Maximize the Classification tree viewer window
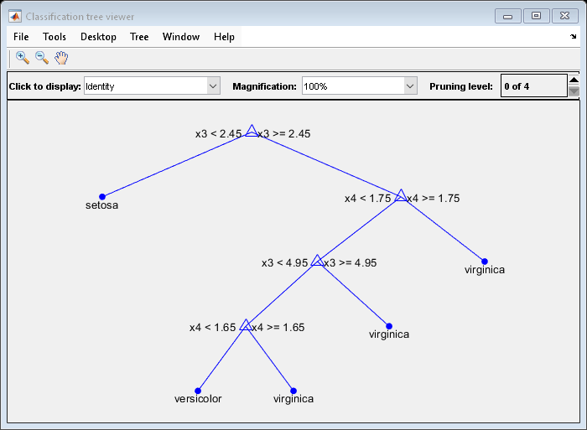Image resolution: width=587 pixels, height=430 pixels. click(x=536, y=16)
